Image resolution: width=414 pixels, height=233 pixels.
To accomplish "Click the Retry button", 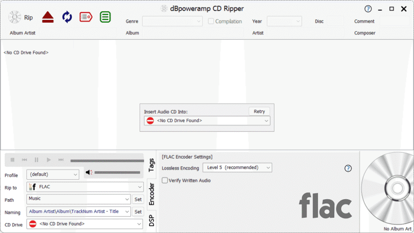I will 259,111.
